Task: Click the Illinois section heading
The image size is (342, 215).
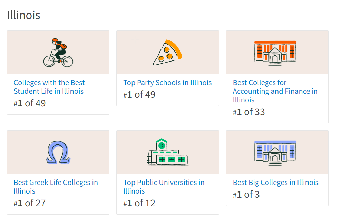Action: [x=23, y=15]
